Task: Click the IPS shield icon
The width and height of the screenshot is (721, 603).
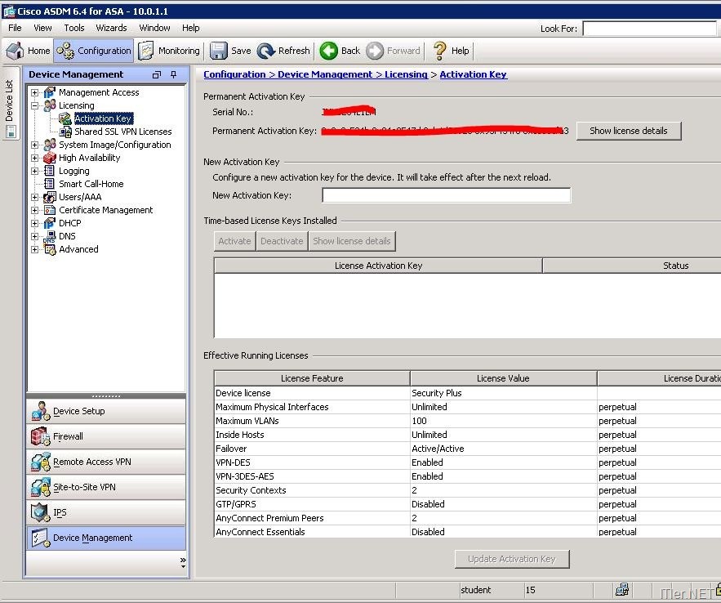Action: pyautogui.click(x=41, y=512)
